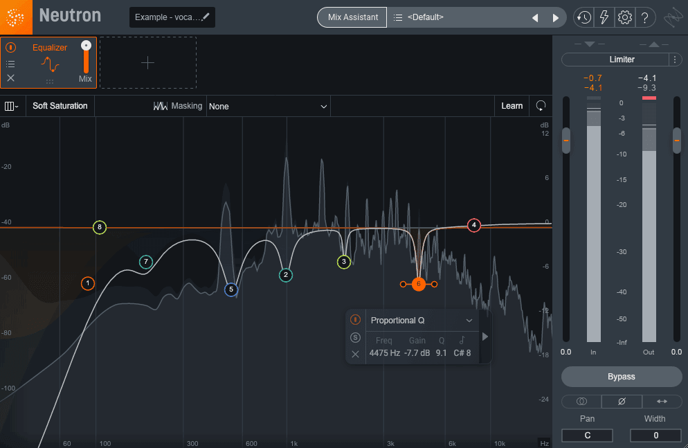Click the Bypass button
688x448 pixels.
622,377
